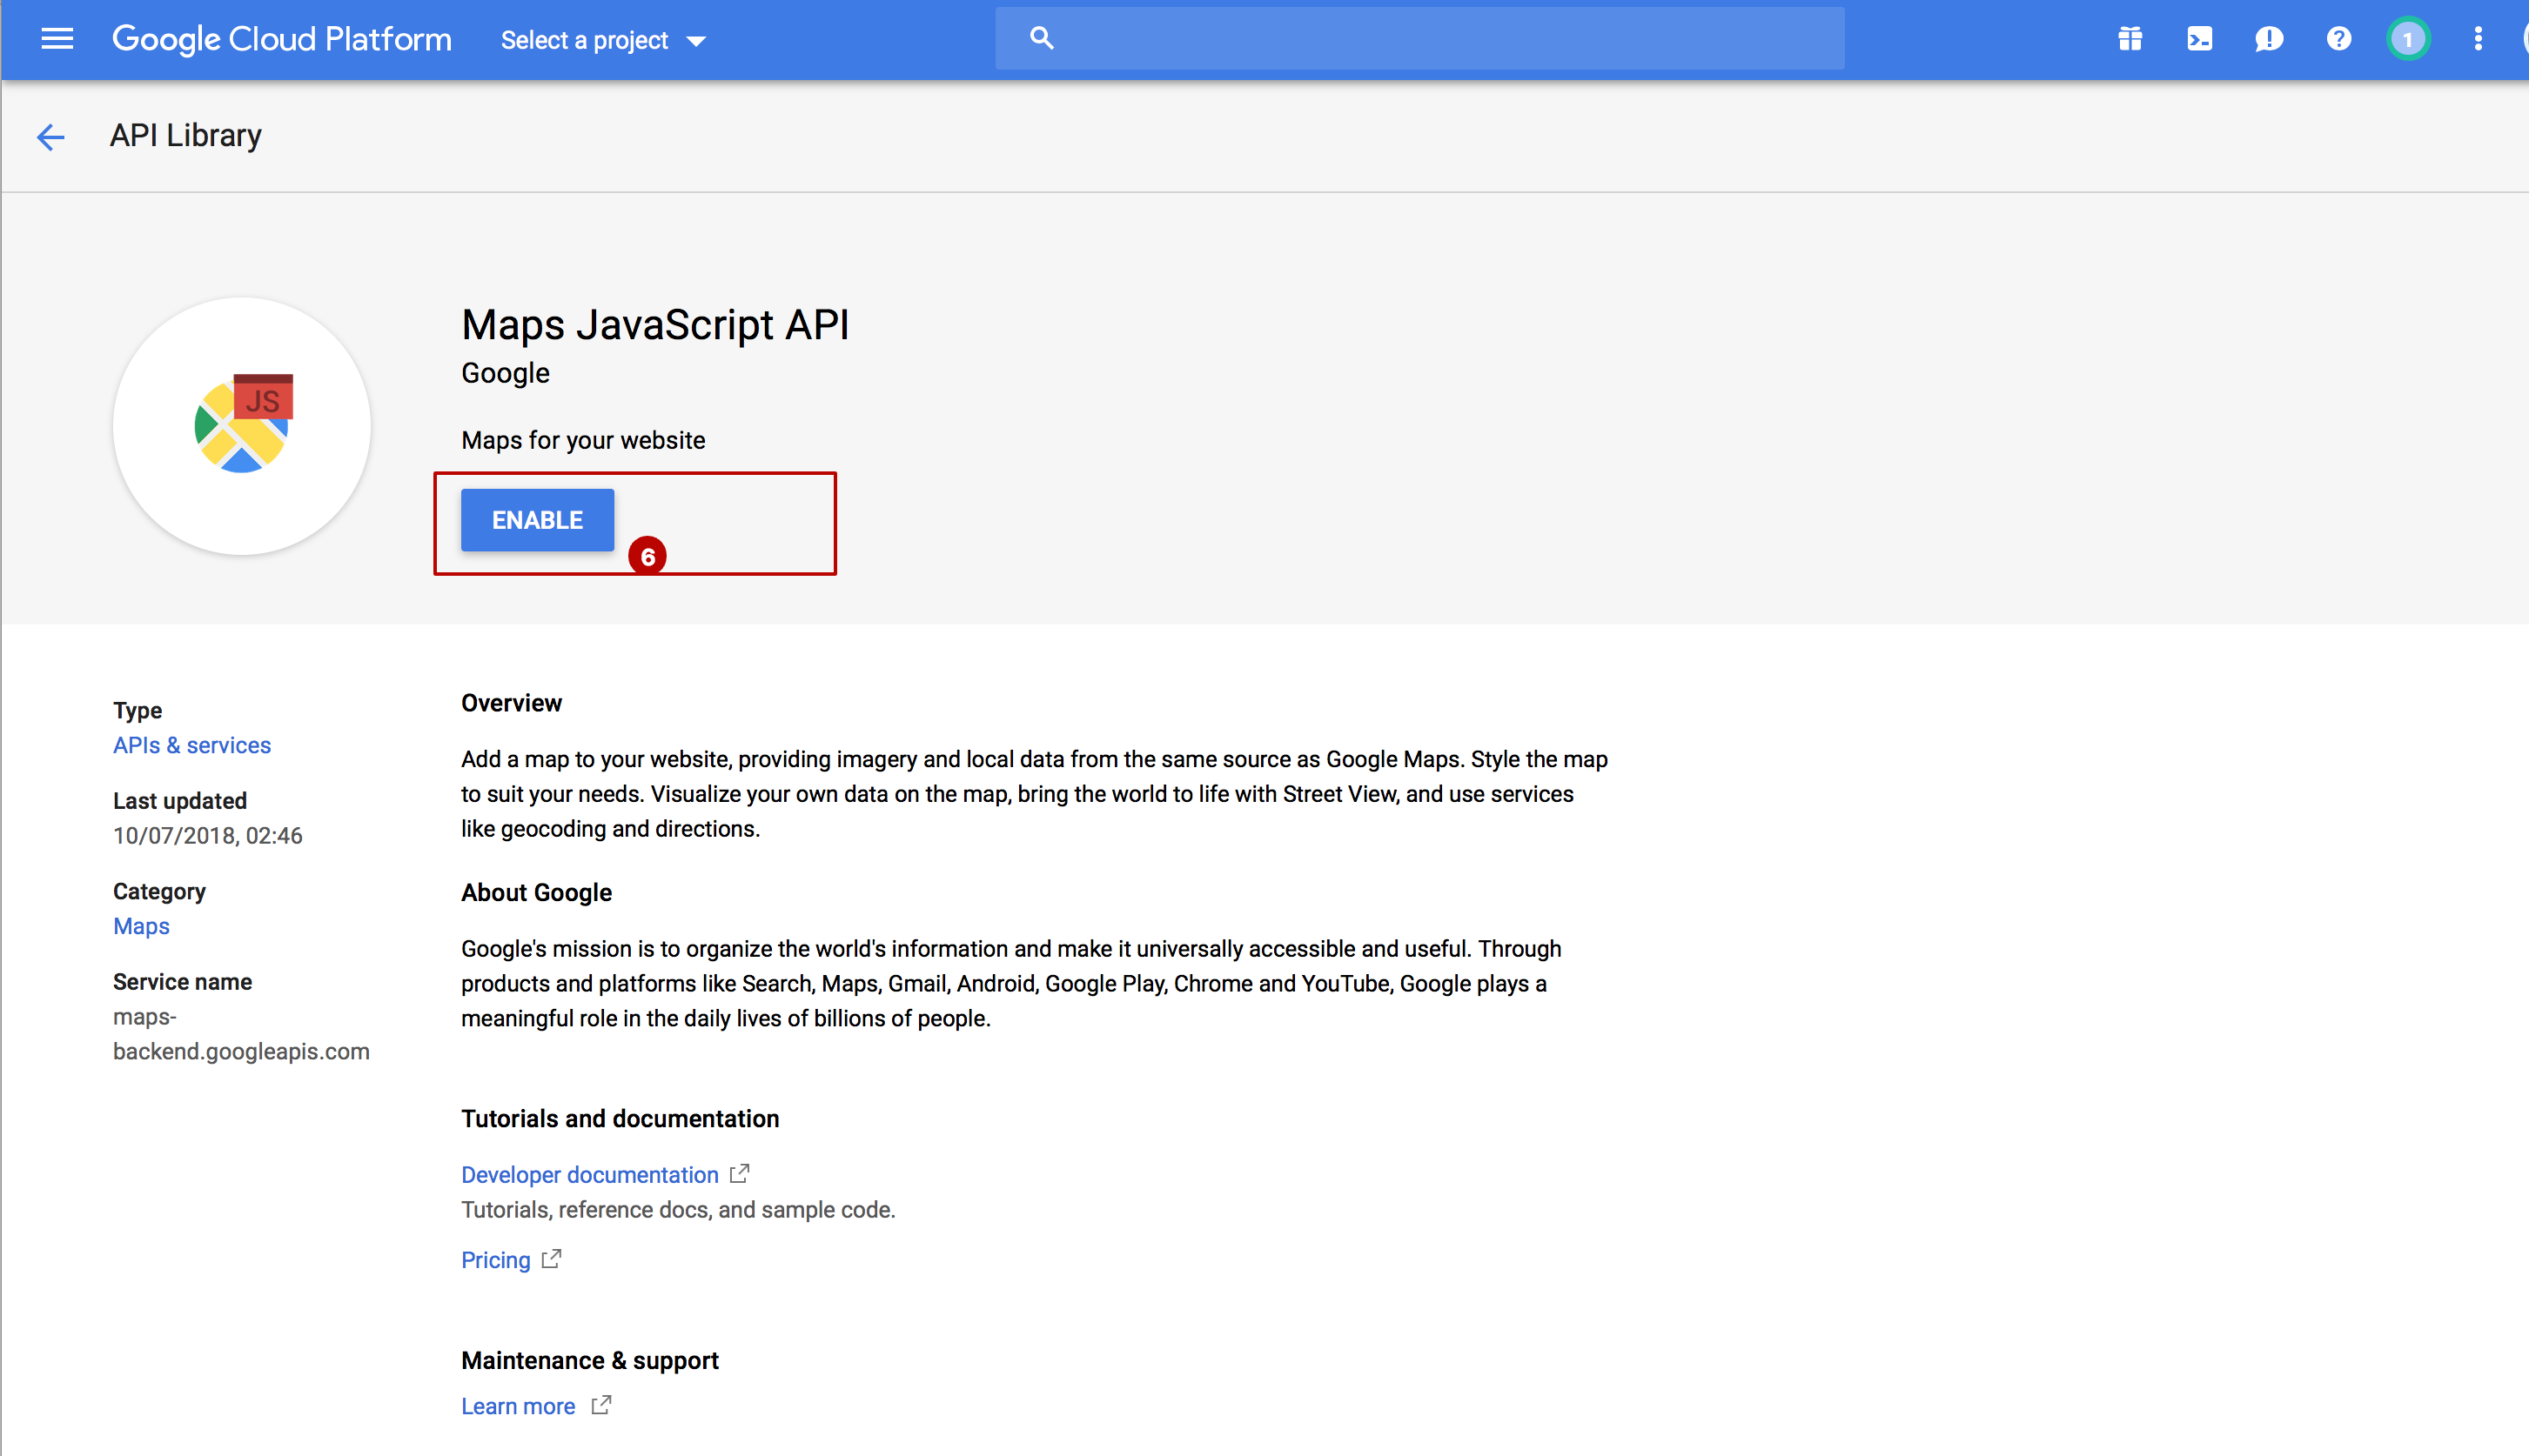Open the gift free trial icon
This screenshot has width=2529, height=1456.
[2130, 39]
